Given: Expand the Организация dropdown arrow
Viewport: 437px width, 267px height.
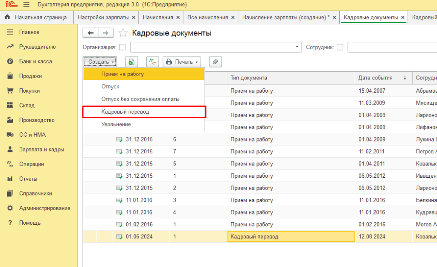Looking at the screenshot, I should pos(297,47).
